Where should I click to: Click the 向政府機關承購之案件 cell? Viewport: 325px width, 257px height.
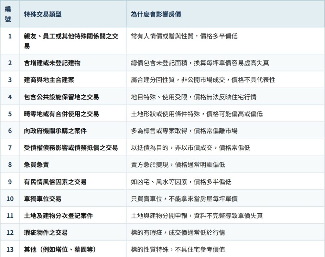tap(73, 131)
